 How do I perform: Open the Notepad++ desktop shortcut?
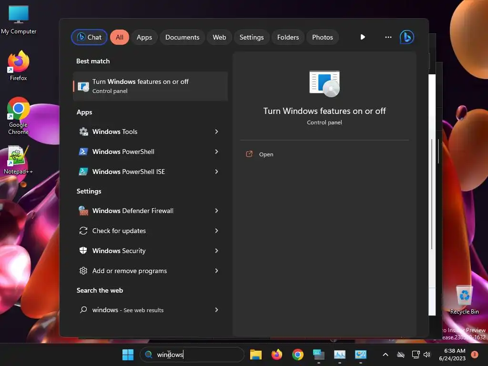pos(18,160)
